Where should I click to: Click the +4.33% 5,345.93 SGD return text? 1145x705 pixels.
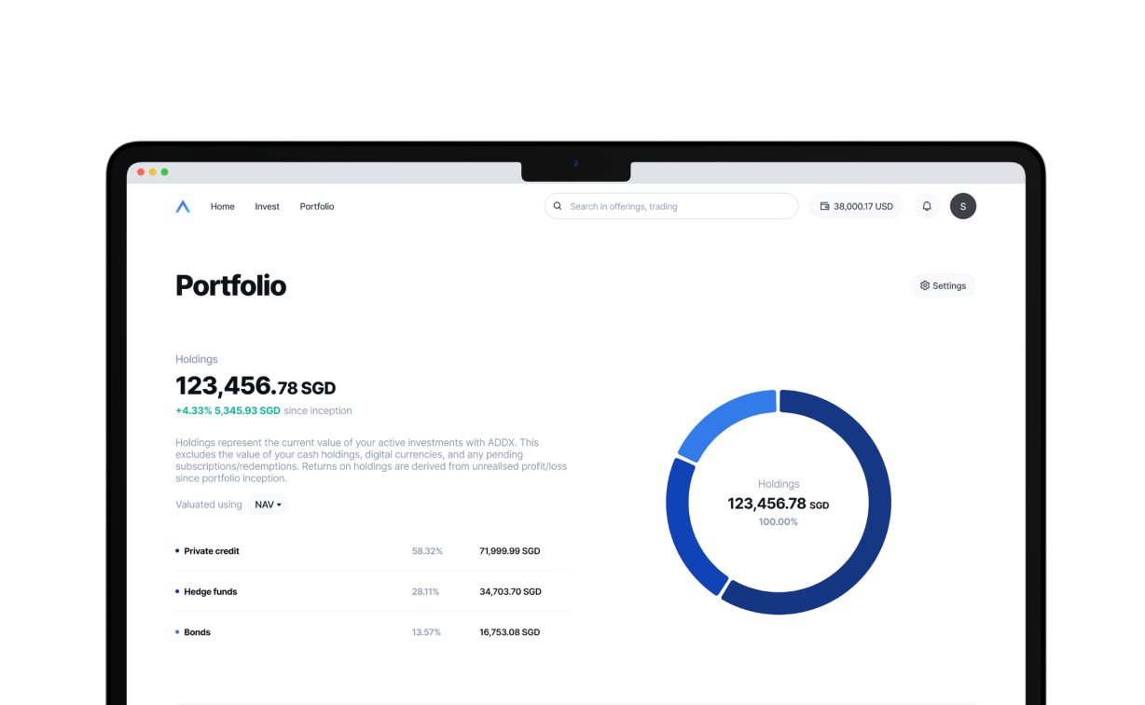coord(228,410)
